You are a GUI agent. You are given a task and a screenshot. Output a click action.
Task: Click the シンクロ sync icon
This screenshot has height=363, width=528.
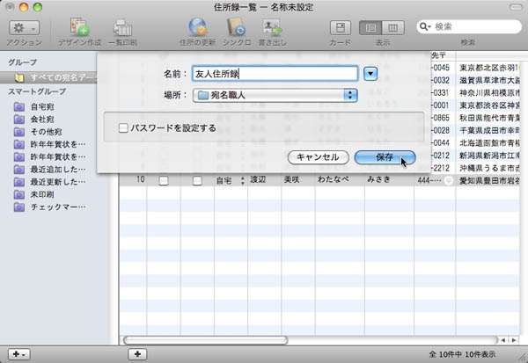tap(234, 28)
